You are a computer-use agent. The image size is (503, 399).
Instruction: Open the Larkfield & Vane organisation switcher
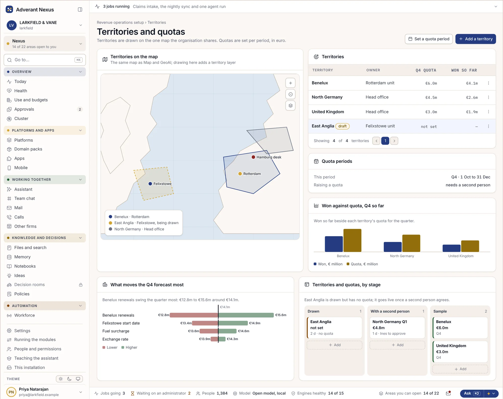click(45, 25)
